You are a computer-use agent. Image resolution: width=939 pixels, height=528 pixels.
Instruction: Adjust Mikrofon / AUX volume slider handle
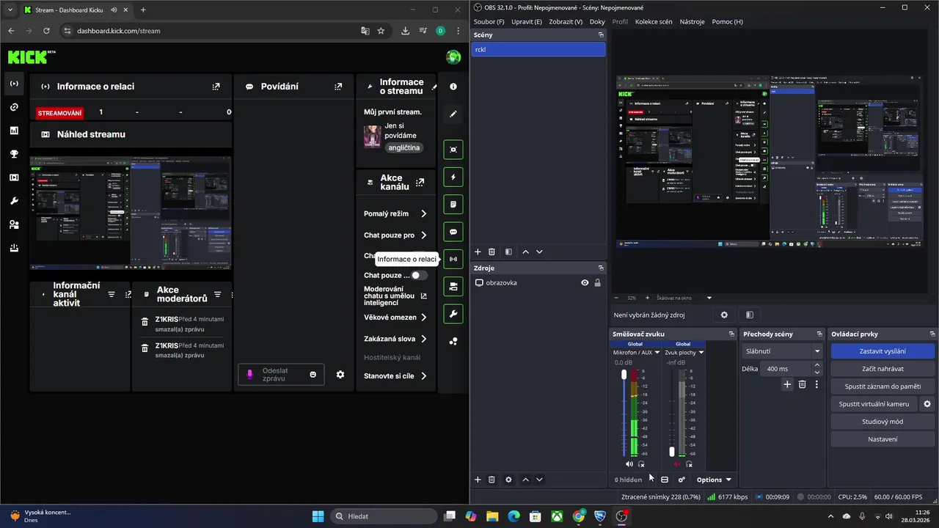point(624,375)
